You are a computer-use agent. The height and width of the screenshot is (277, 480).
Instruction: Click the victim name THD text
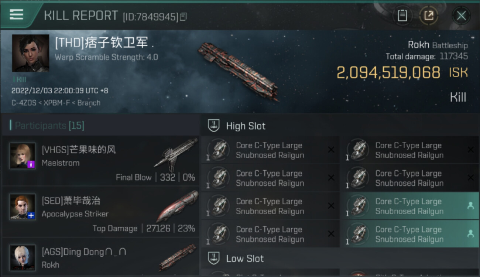[x=104, y=43]
